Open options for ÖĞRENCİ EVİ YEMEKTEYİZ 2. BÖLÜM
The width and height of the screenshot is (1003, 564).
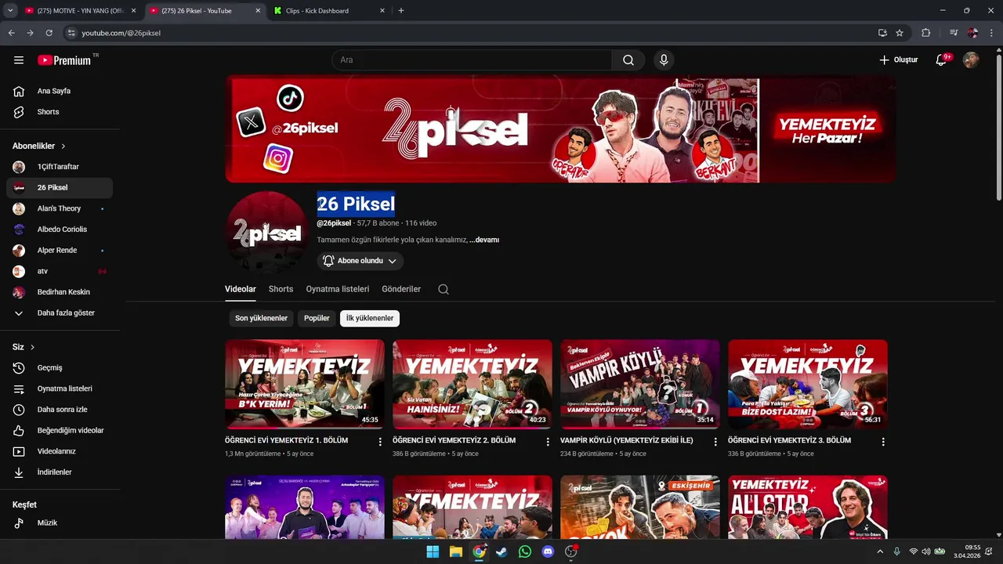click(548, 442)
